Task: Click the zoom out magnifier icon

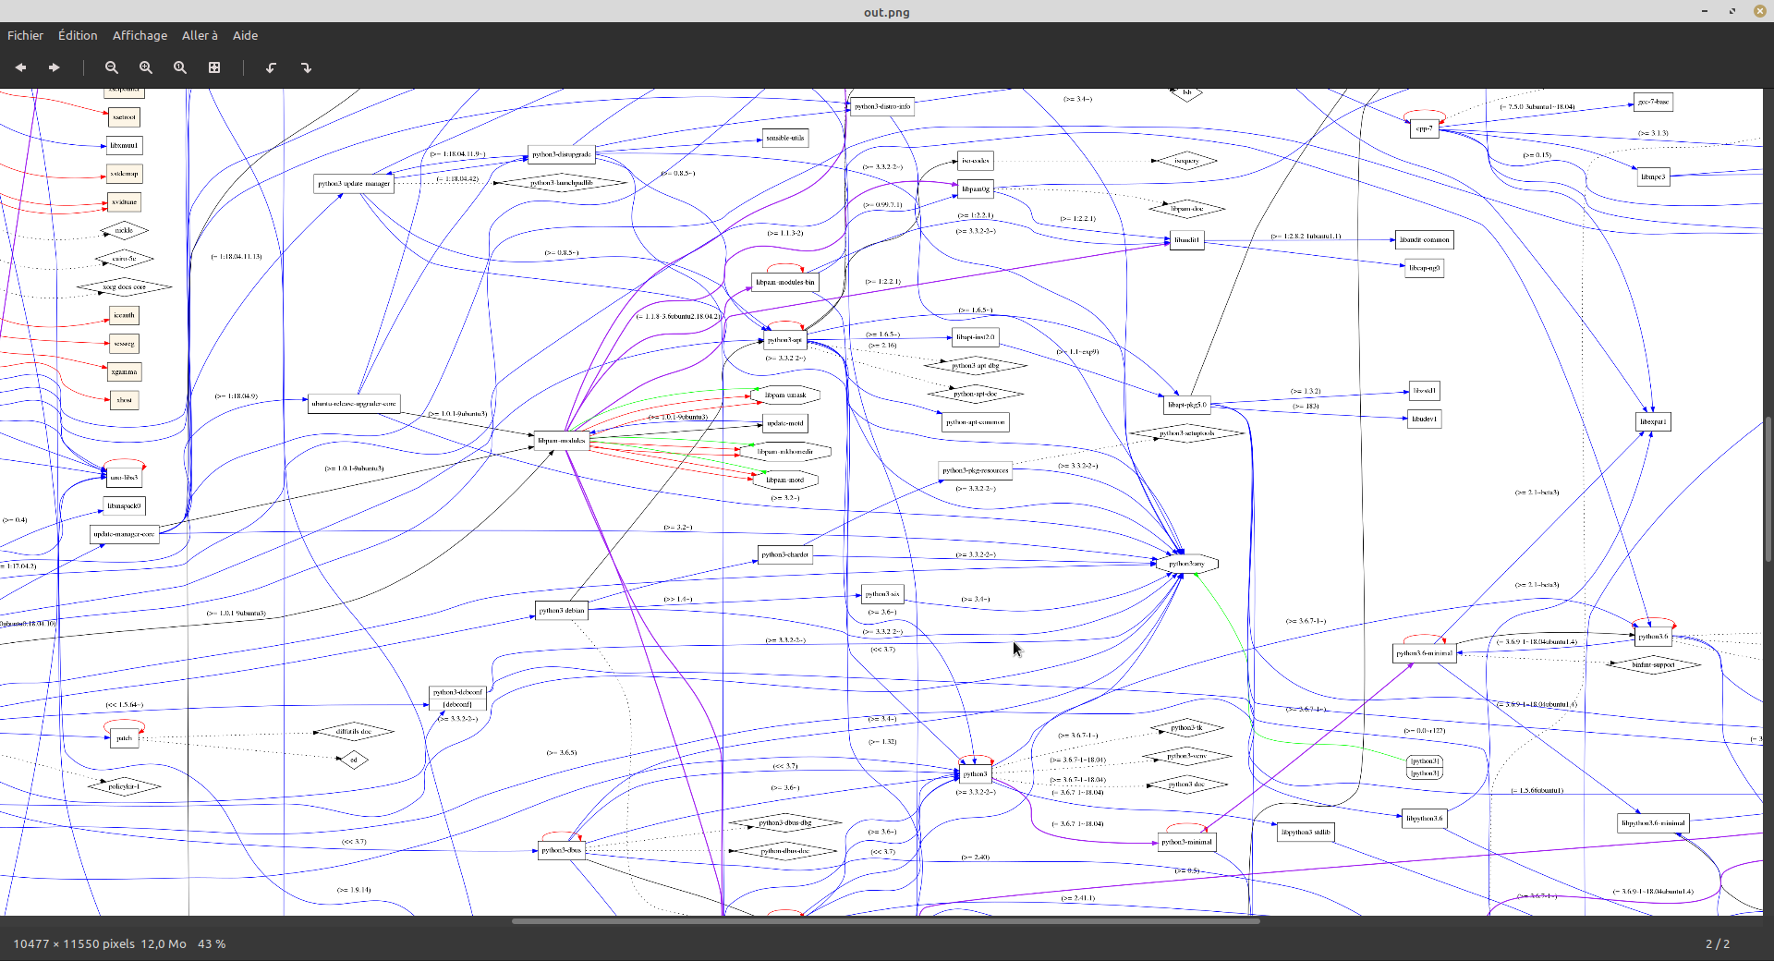Action: pyautogui.click(x=112, y=67)
